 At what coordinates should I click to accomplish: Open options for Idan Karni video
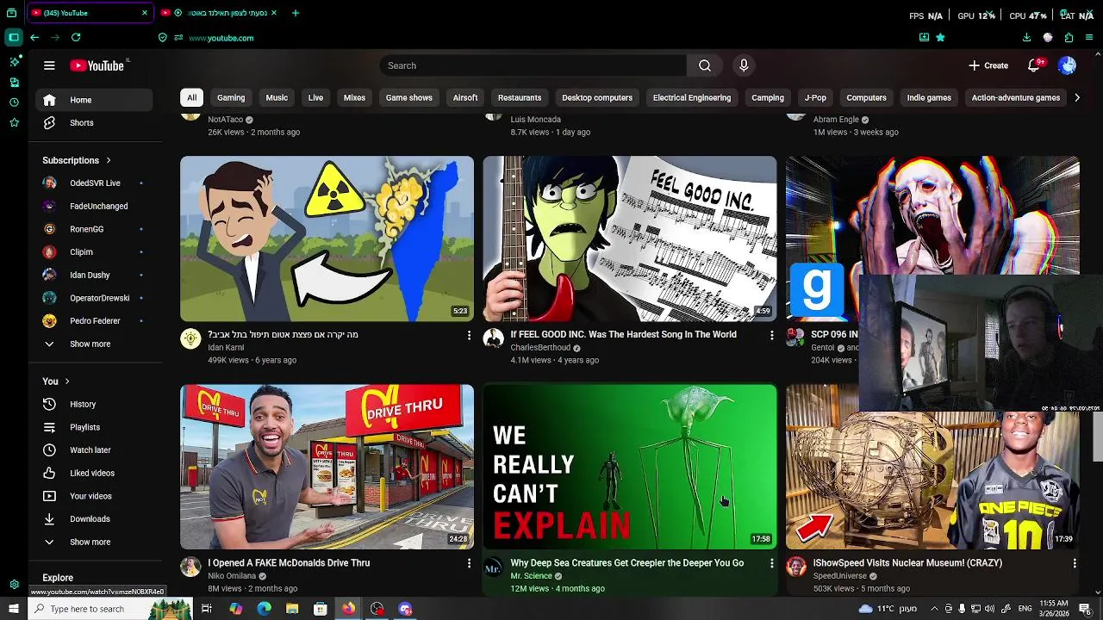pos(469,335)
